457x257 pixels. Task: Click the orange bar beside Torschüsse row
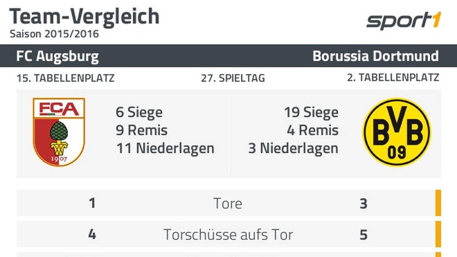pyautogui.click(x=438, y=234)
